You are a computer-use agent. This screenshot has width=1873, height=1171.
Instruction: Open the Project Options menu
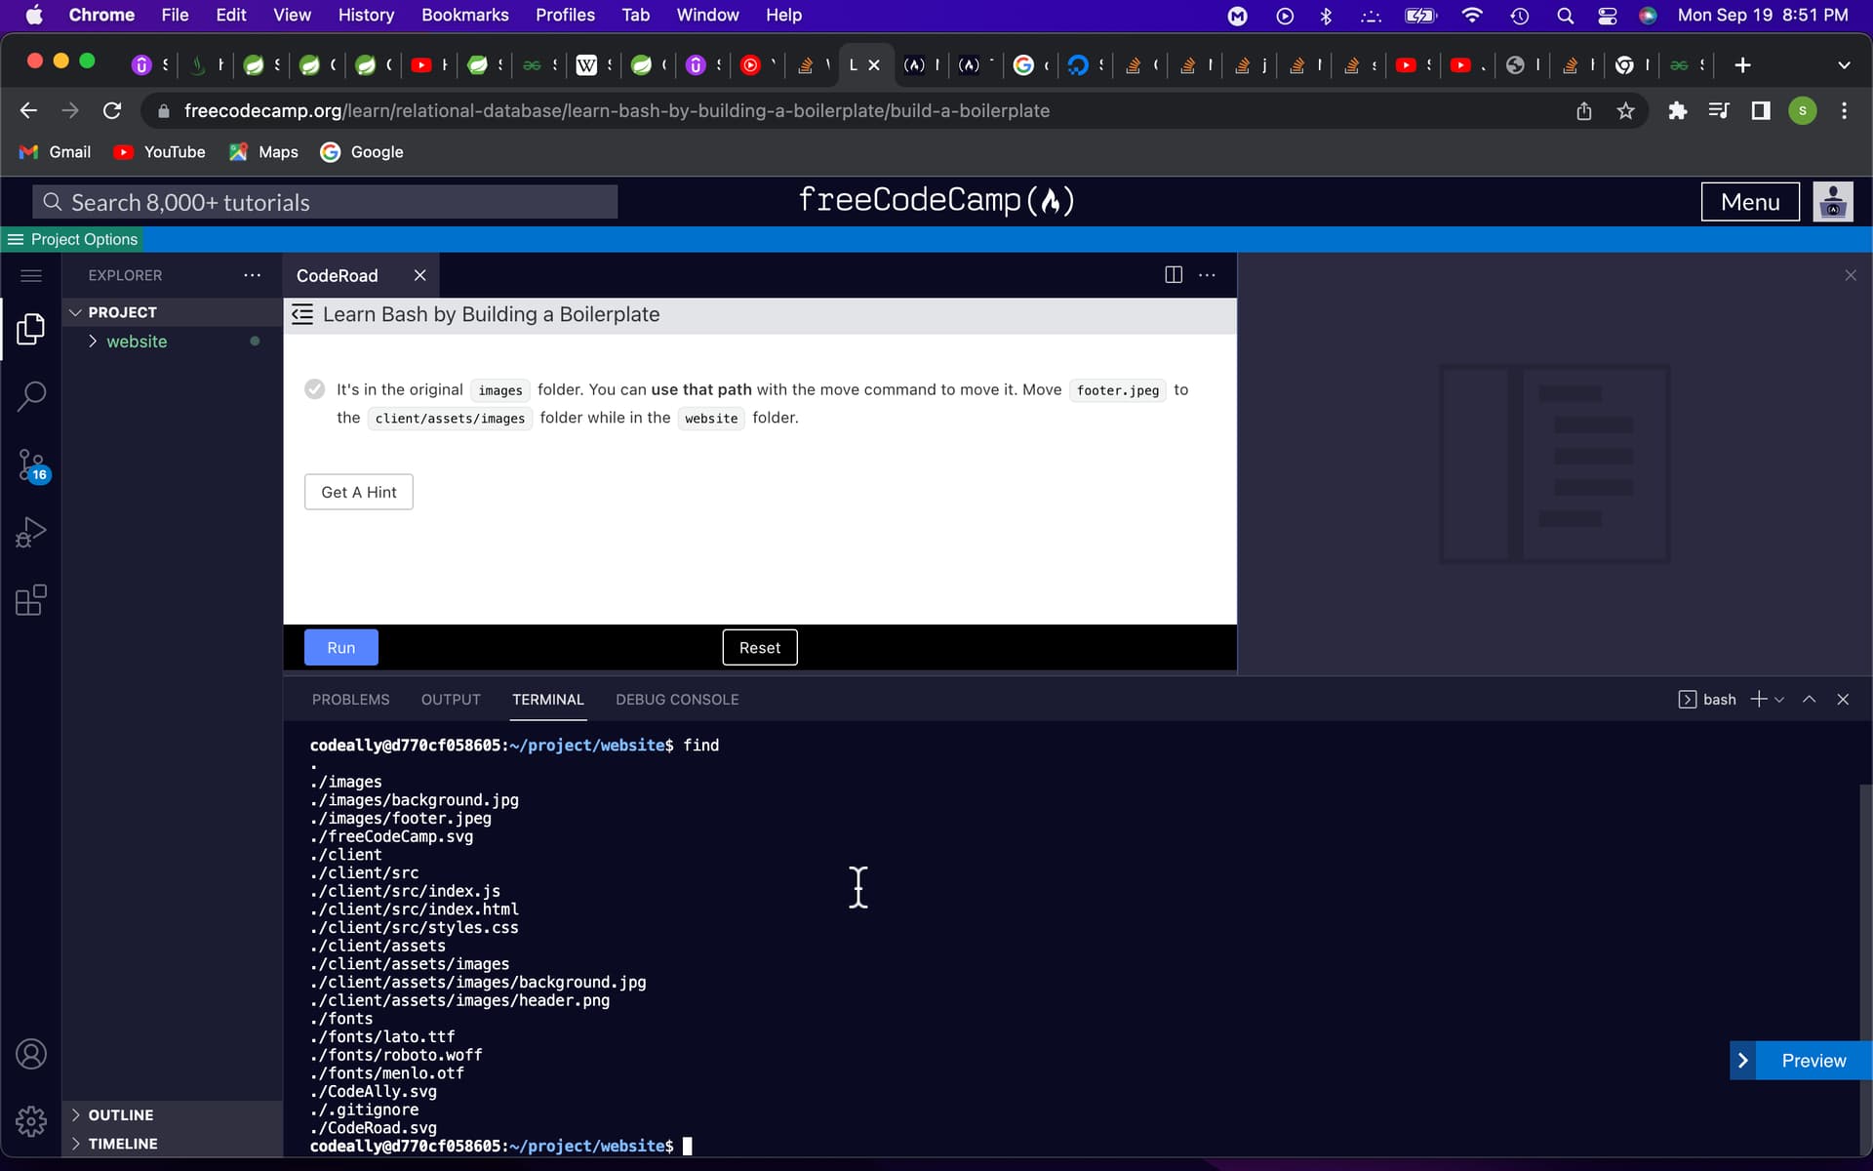coord(72,239)
